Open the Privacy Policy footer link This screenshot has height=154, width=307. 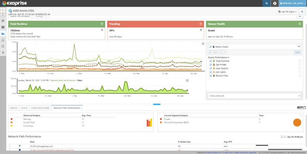click(229, 153)
